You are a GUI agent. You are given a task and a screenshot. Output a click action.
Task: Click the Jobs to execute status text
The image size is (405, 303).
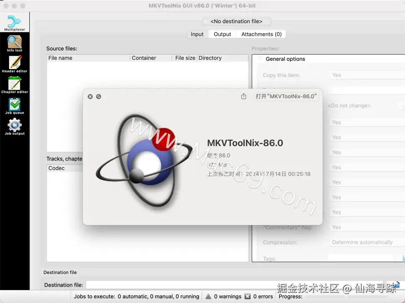pos(137,296)
